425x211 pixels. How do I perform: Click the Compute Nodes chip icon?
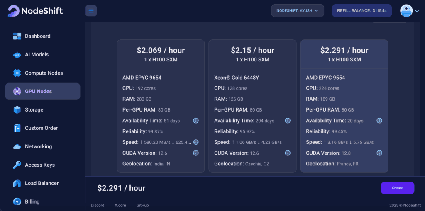point(17,73)
